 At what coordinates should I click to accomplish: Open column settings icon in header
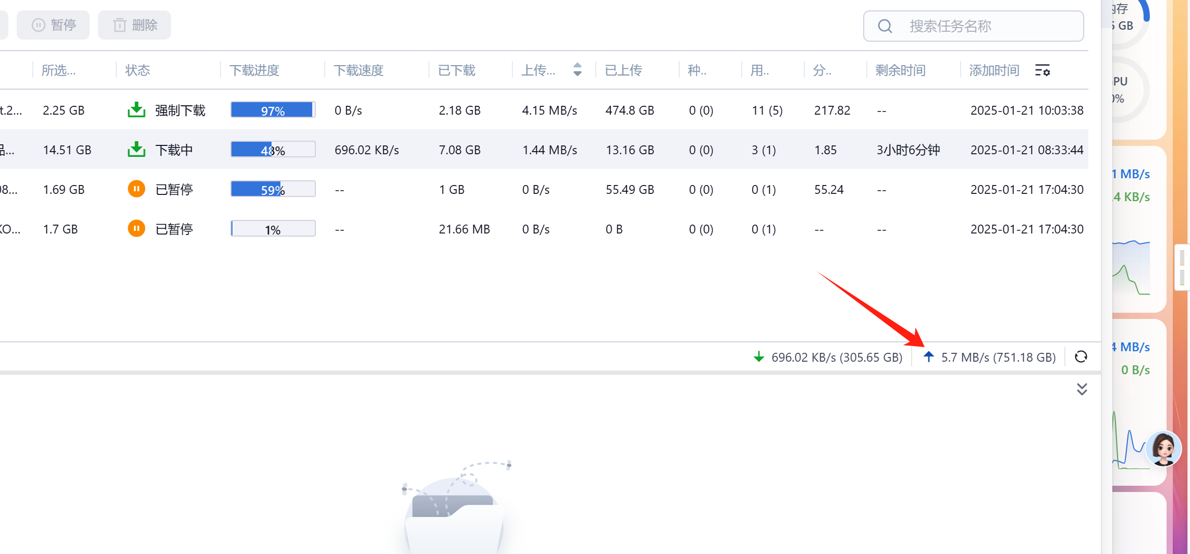pyautogui.click(x=1042, y=70)
